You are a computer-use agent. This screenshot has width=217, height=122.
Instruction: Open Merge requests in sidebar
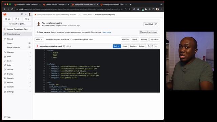point(17,47)
